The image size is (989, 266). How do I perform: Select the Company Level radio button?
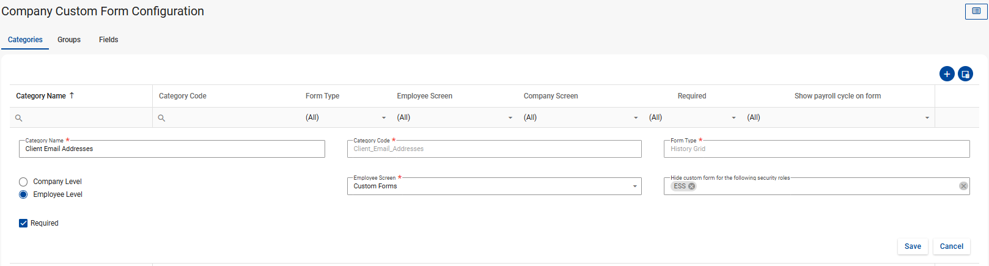tap(23, 182)
